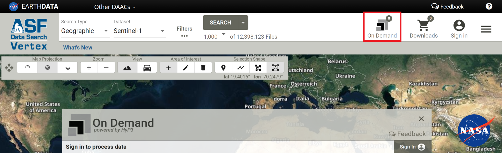
Task: Click the On Demand panel logo icon
Action: 79,125
